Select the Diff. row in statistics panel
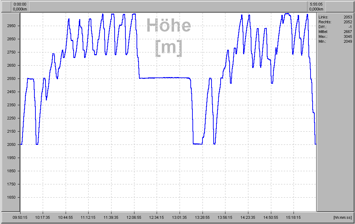Screen dimensions: 355x224 click(335, 27)
